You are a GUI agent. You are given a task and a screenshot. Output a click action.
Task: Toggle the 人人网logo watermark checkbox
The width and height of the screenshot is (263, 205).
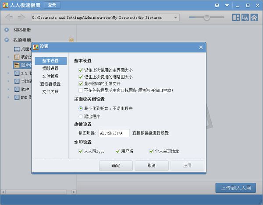click(81, 151)
